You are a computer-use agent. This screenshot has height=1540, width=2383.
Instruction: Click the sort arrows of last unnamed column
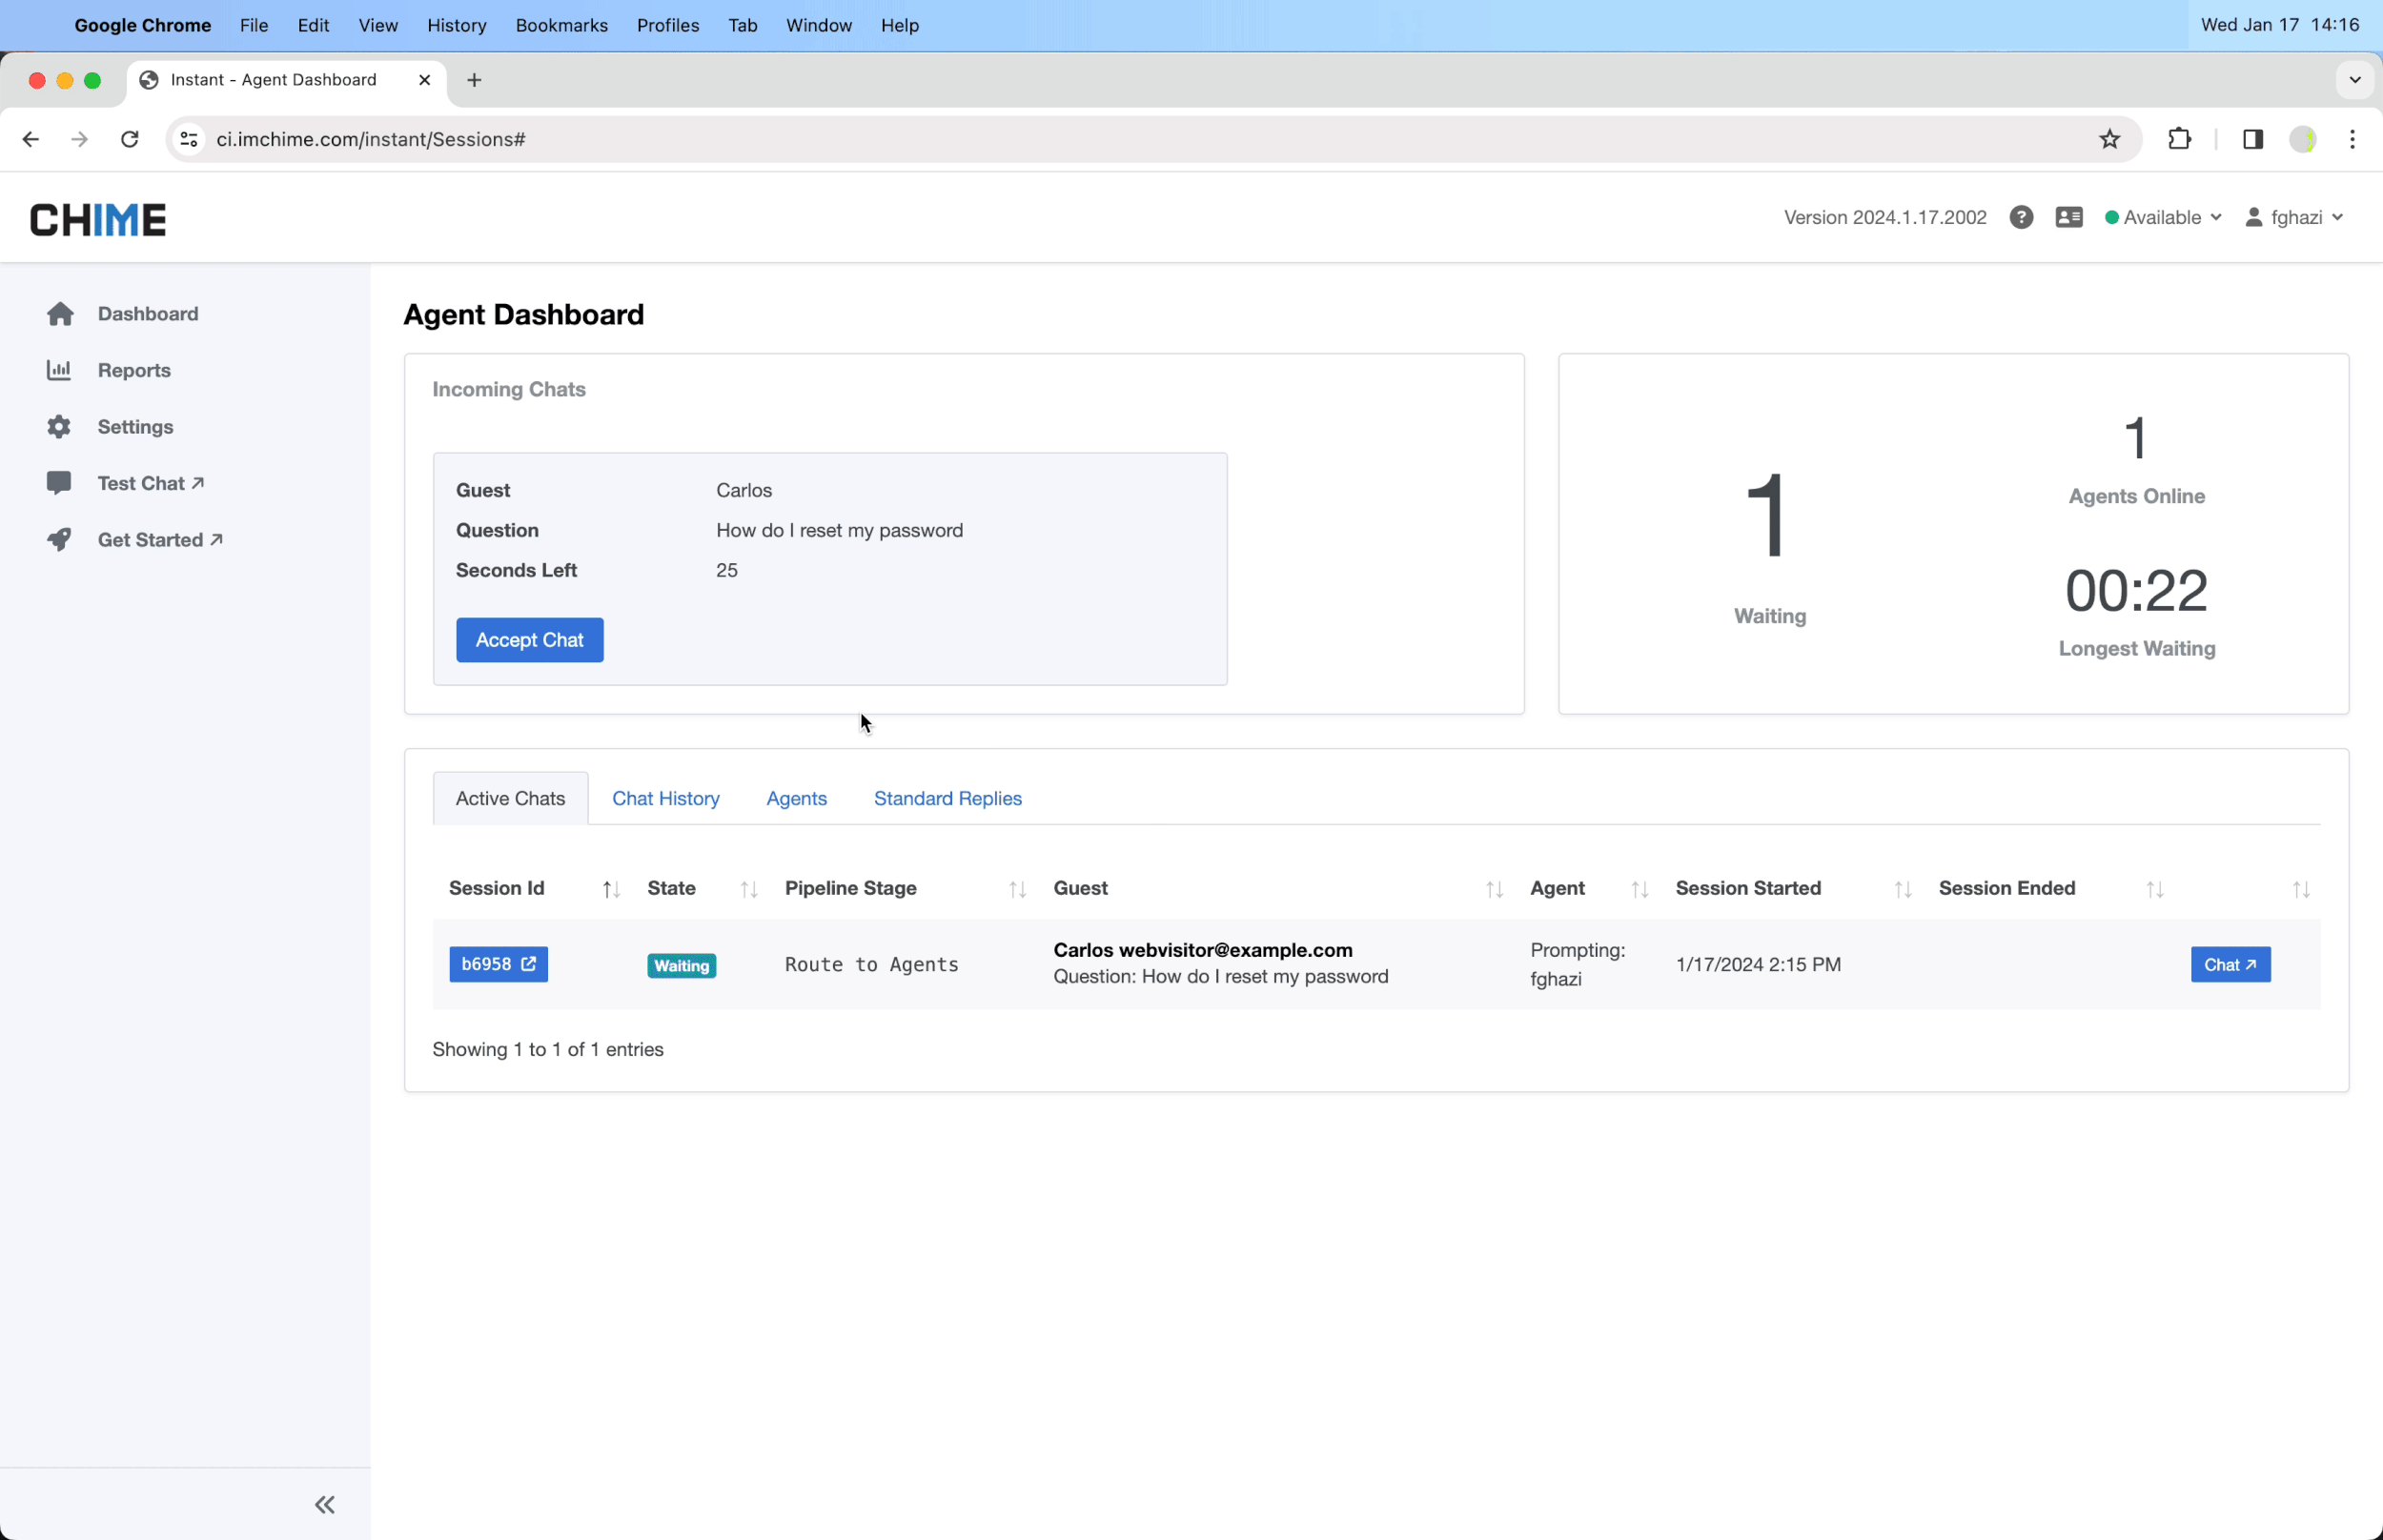click(2300, 889)
